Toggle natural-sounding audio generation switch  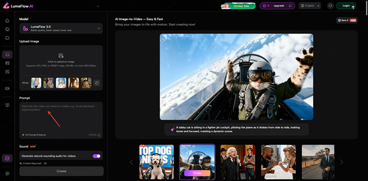point(97,156)
